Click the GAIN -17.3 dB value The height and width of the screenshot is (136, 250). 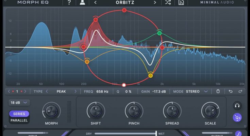159,91
